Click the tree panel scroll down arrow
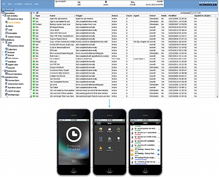The width and height of the screenshot is (219, 178). [31, 96]
